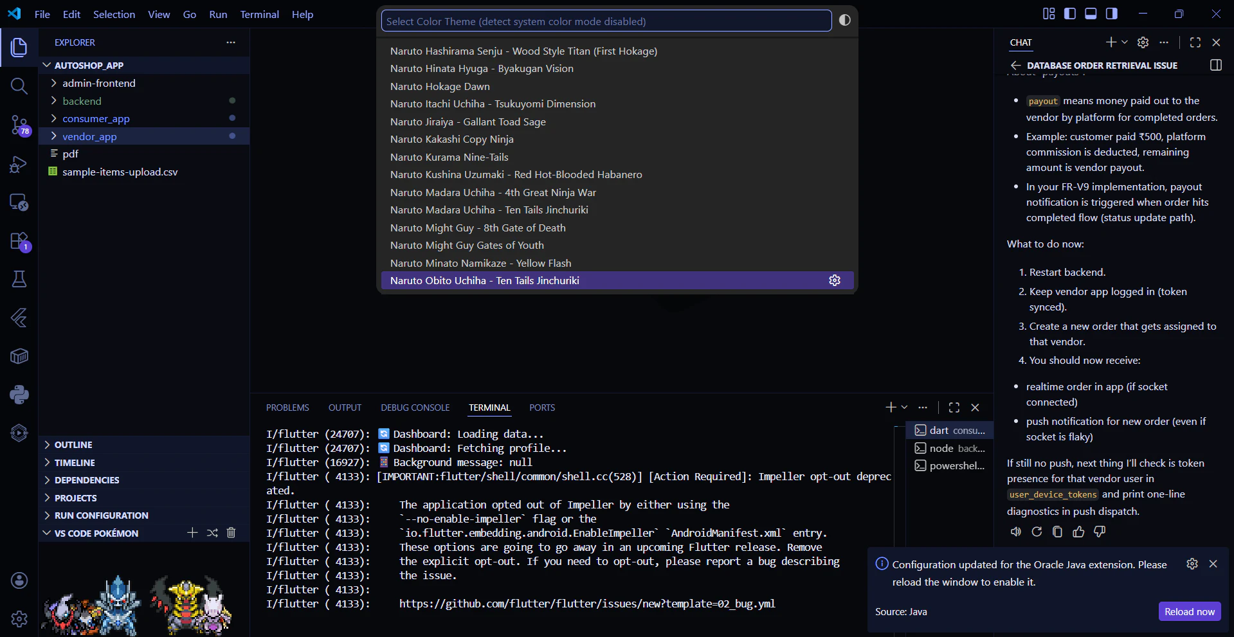
Task: Open Naruto Obito Uchiha theme settings gear
Action: (x=834, y=280)
